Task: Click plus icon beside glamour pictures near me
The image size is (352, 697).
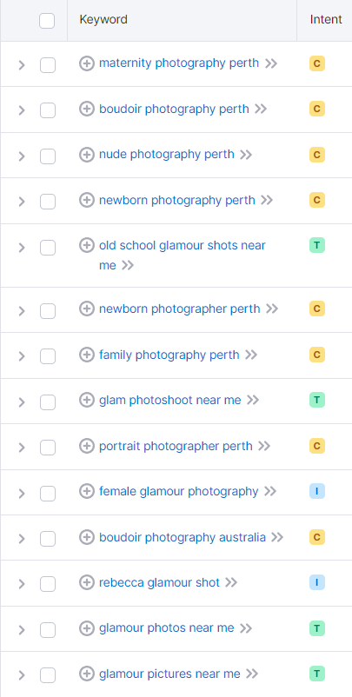Action: [x=87, y=674]
